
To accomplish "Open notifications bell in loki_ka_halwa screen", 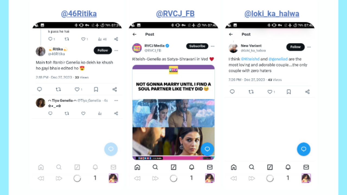I will pos(288,167).
